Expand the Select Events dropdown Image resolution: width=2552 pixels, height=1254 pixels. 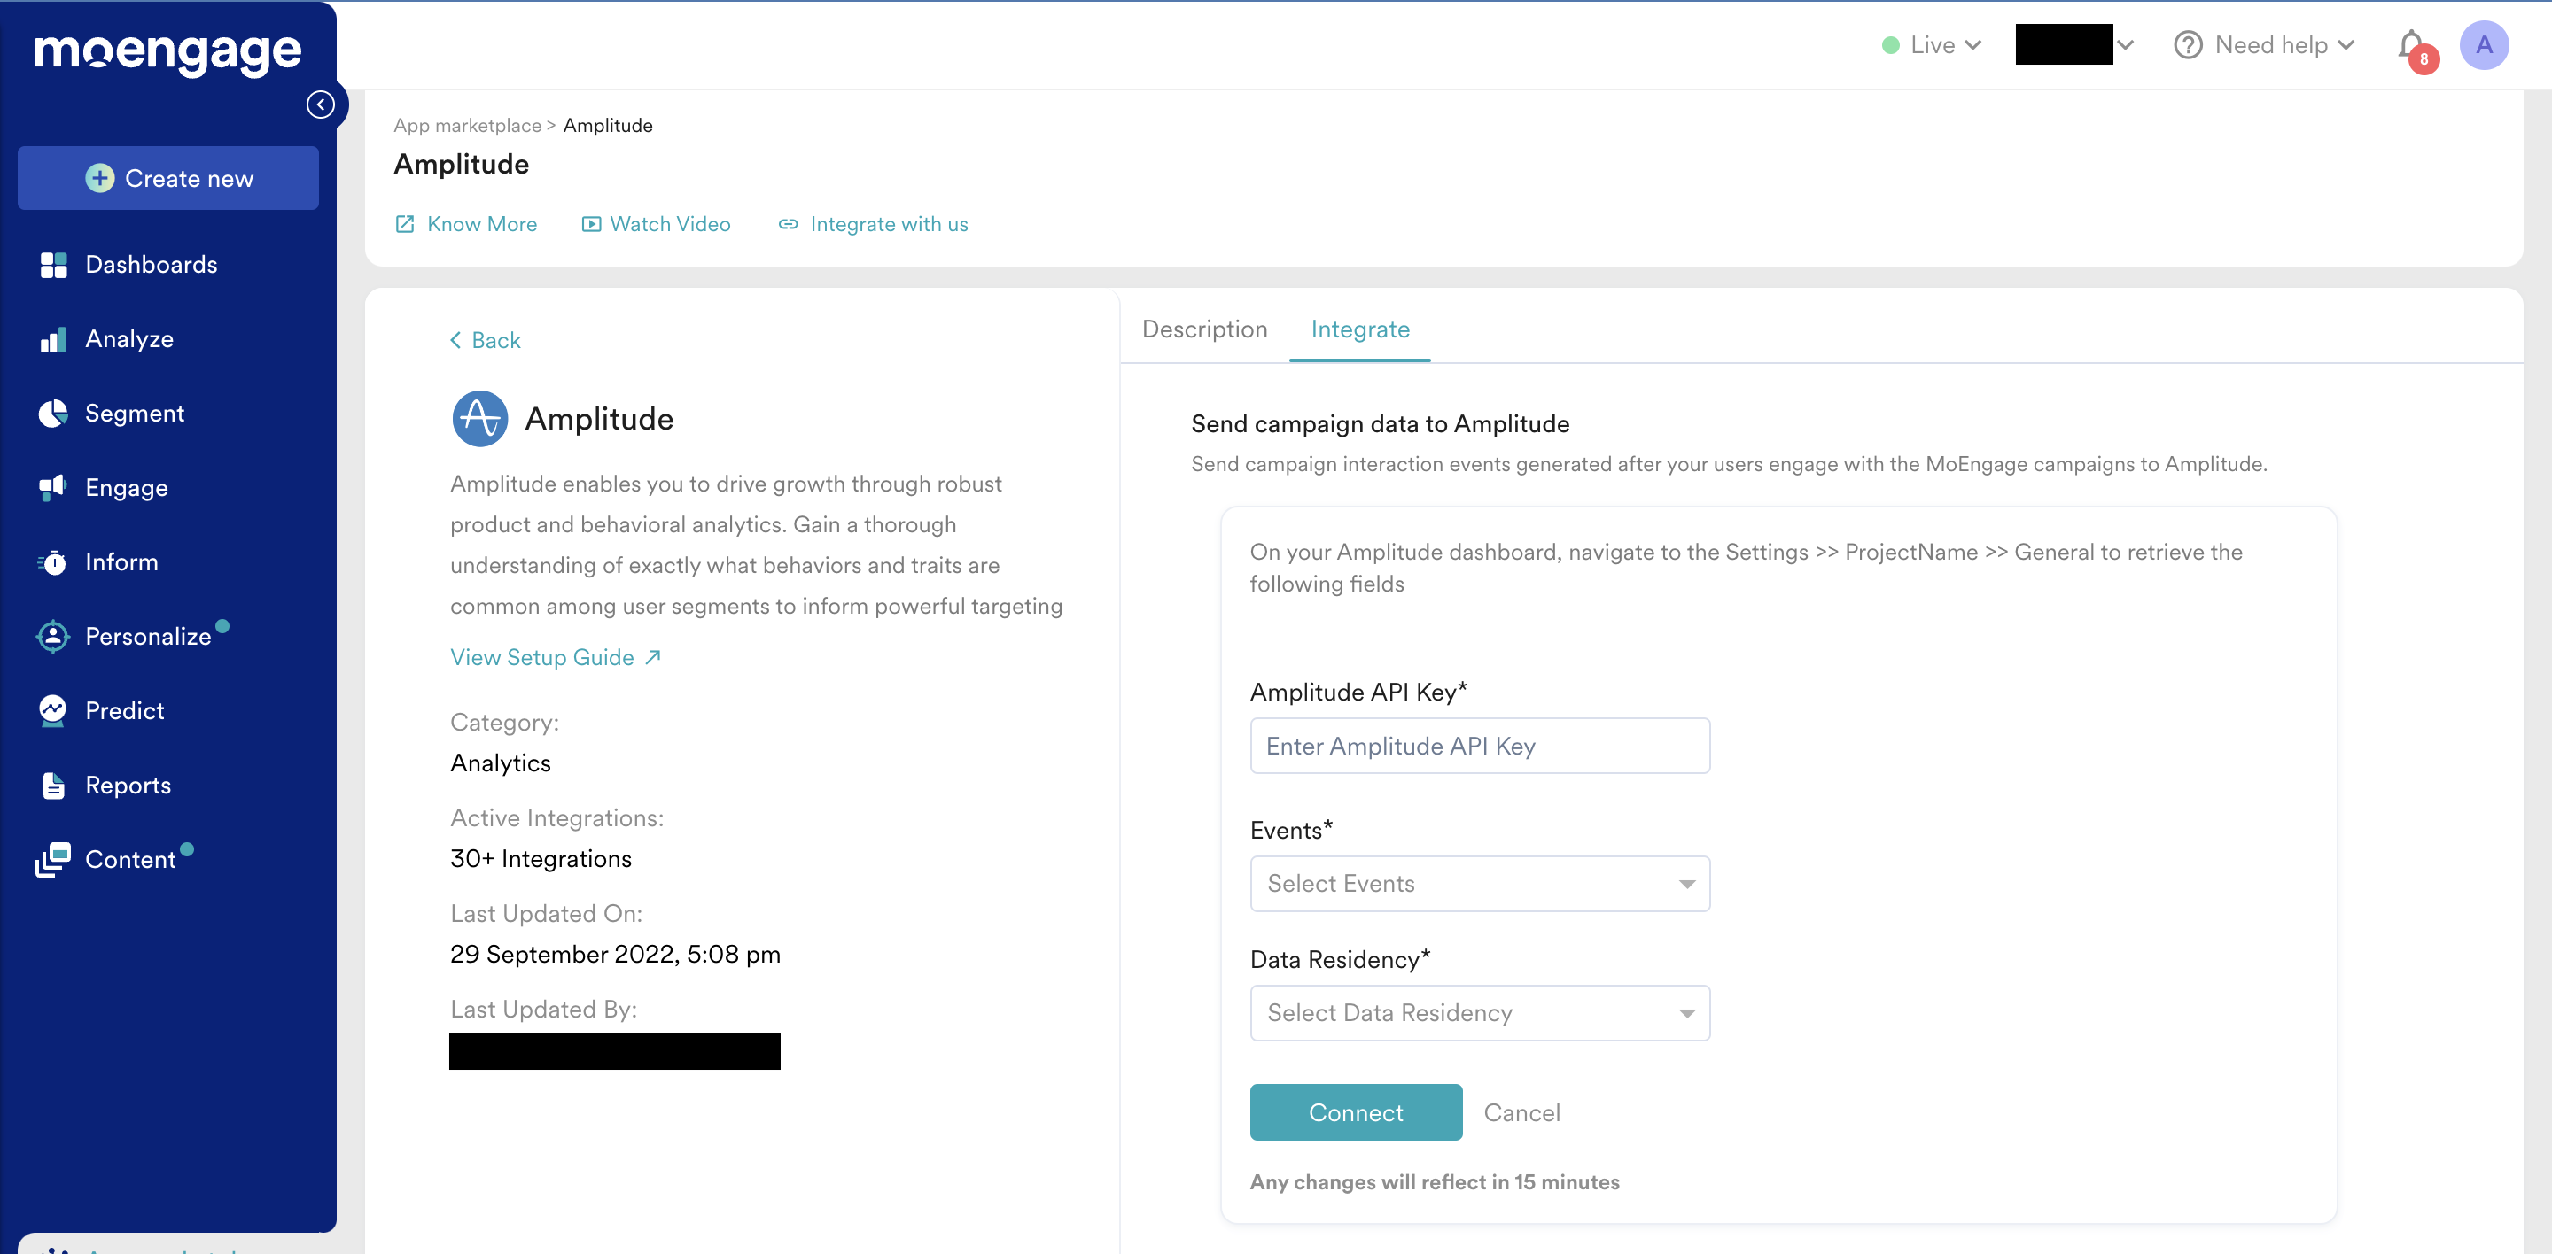coord(1479,884)
